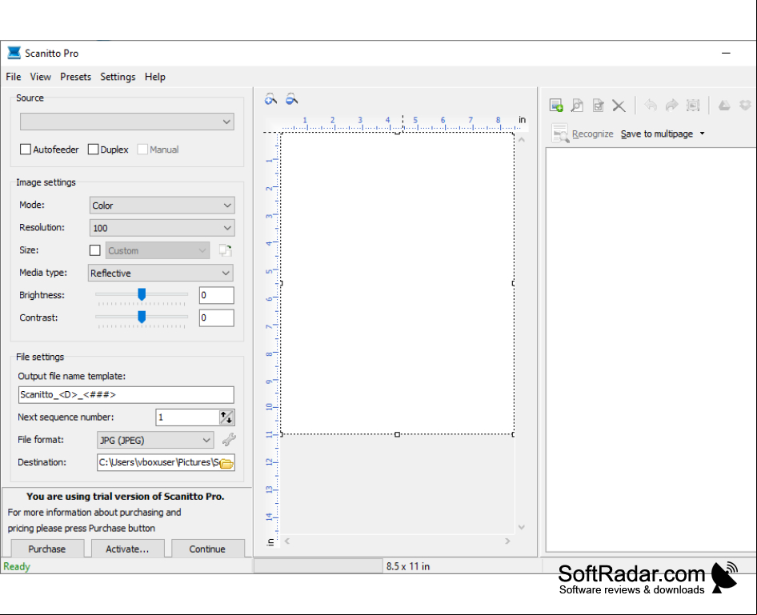Open the Presets menu
The width and height of the screenshot is (757, 615).
[75, 77]
